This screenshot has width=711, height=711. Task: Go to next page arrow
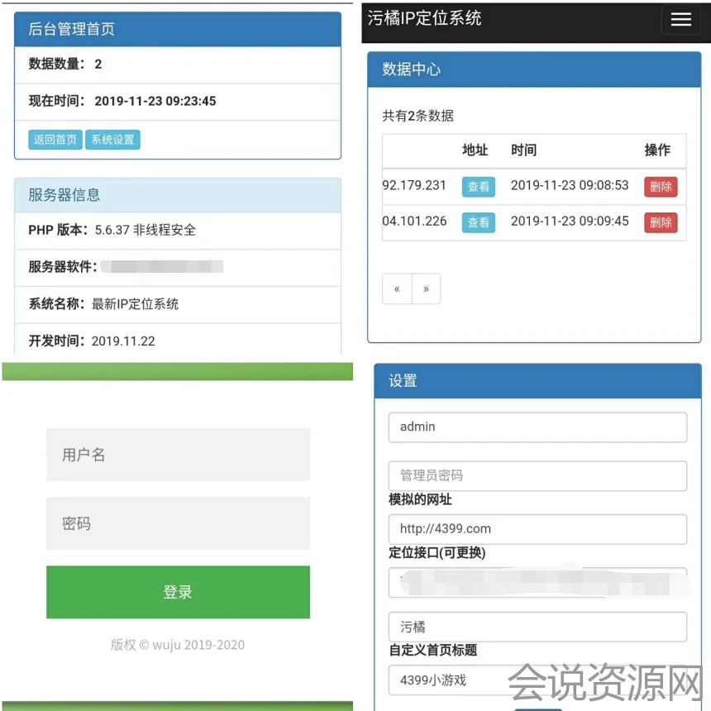tap(426, 289)
